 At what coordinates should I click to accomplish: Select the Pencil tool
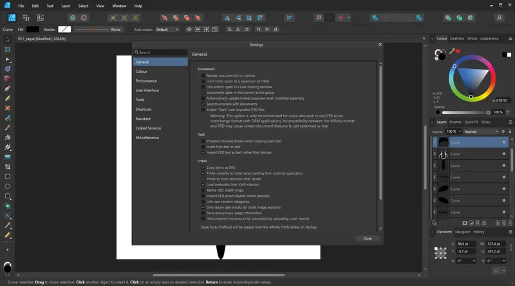coord(7,99)
